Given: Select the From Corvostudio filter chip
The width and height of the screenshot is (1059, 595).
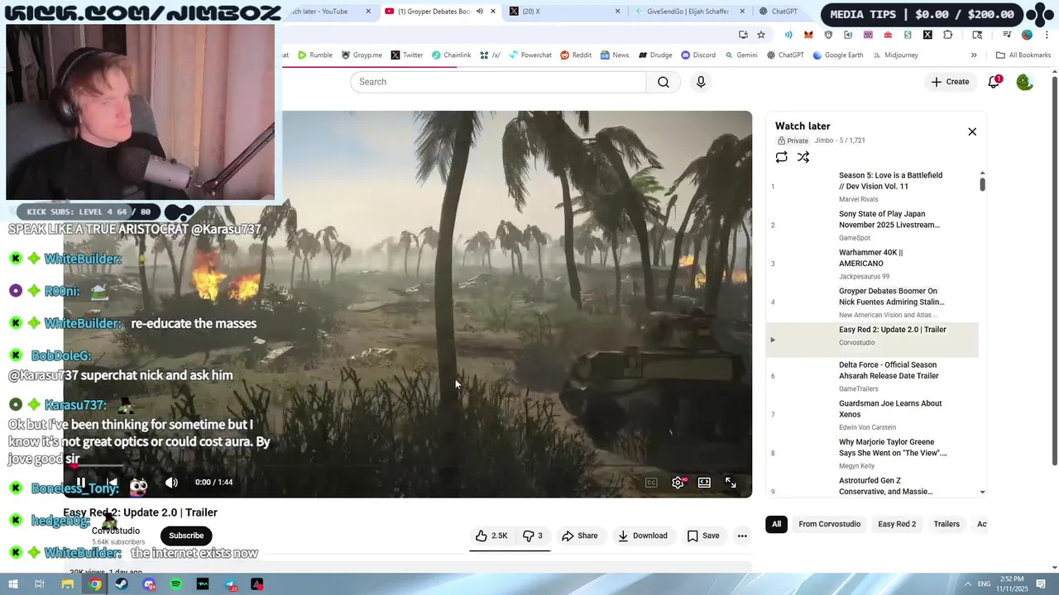Looking at the screenshot, I should (x=829, y=524).
